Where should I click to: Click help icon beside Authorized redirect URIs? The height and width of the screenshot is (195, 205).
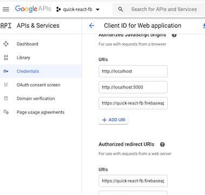(162, 145)
